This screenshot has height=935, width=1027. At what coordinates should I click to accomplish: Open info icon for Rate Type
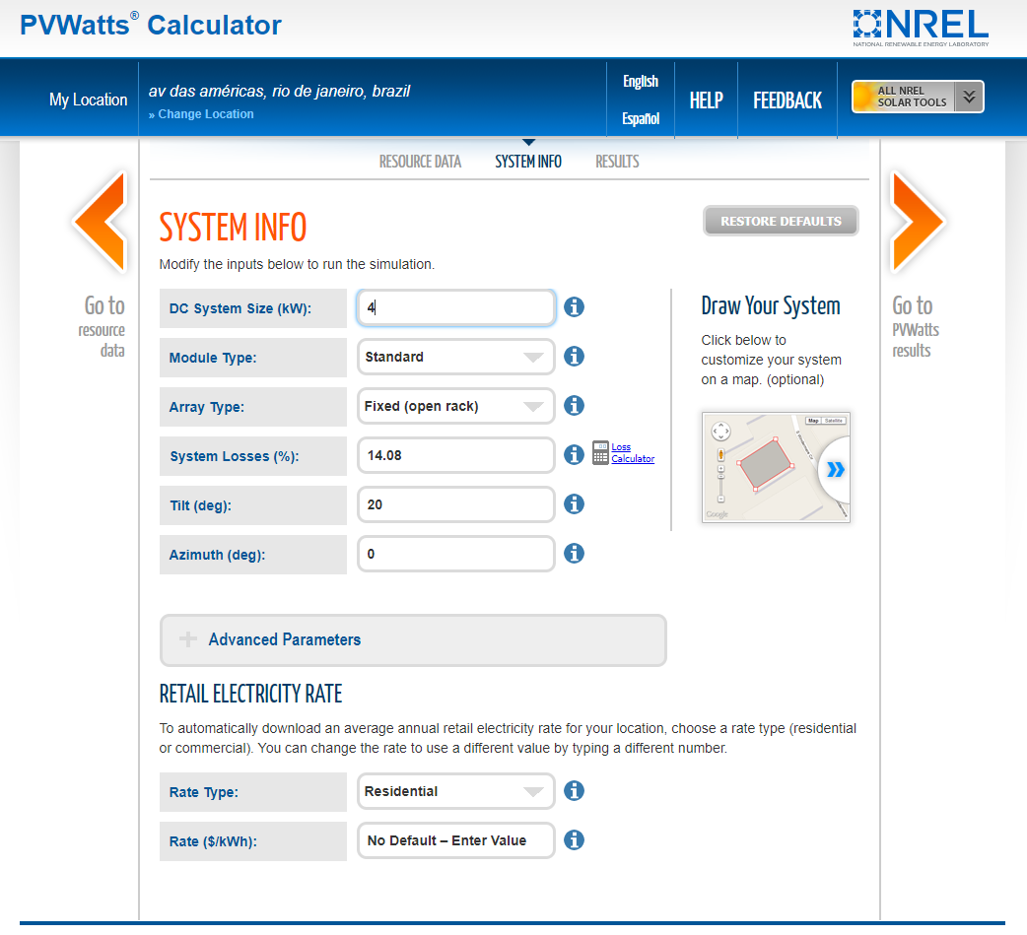[x=574, y=791]
